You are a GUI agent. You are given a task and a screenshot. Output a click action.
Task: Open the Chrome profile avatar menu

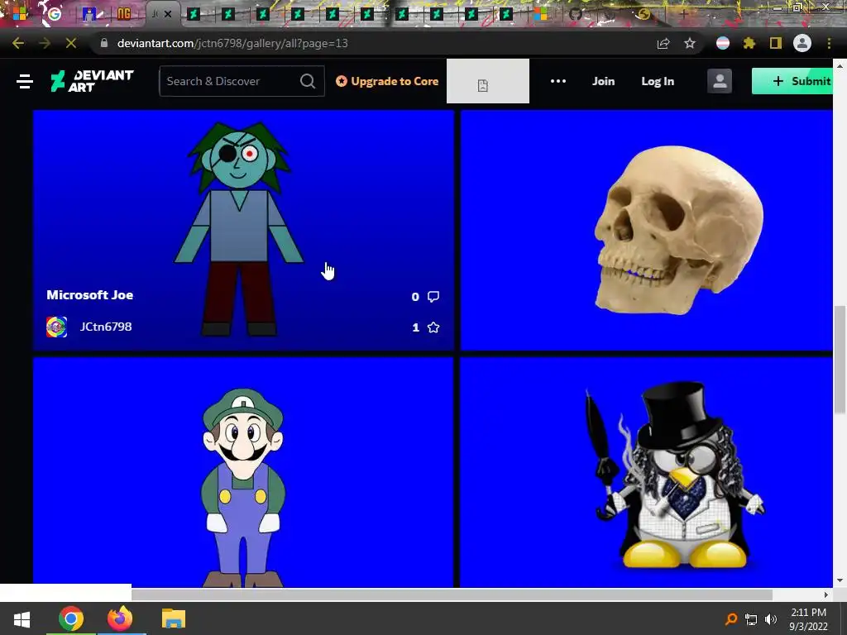click(x=802, y=43)
